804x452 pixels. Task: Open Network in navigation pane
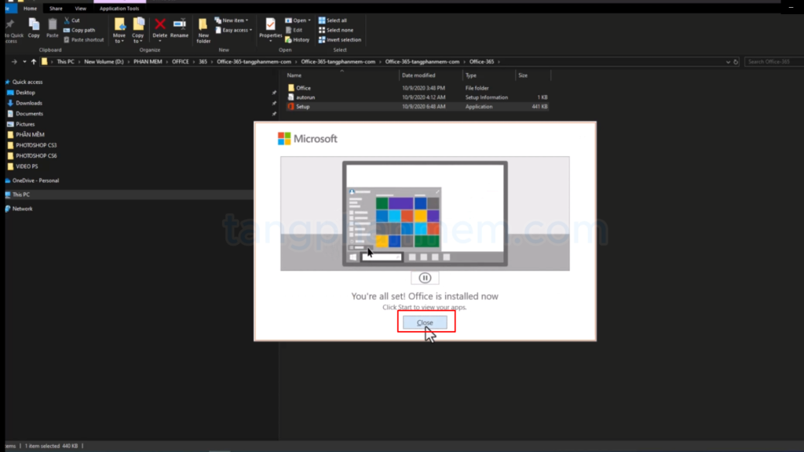click(22, 209)
